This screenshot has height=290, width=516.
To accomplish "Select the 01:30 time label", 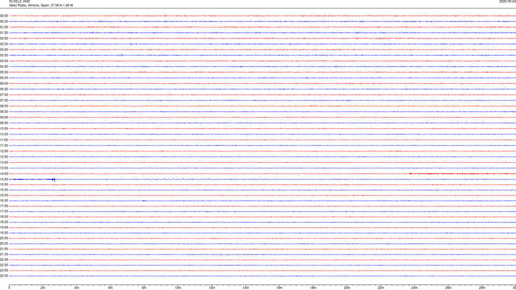I will 4,33.
